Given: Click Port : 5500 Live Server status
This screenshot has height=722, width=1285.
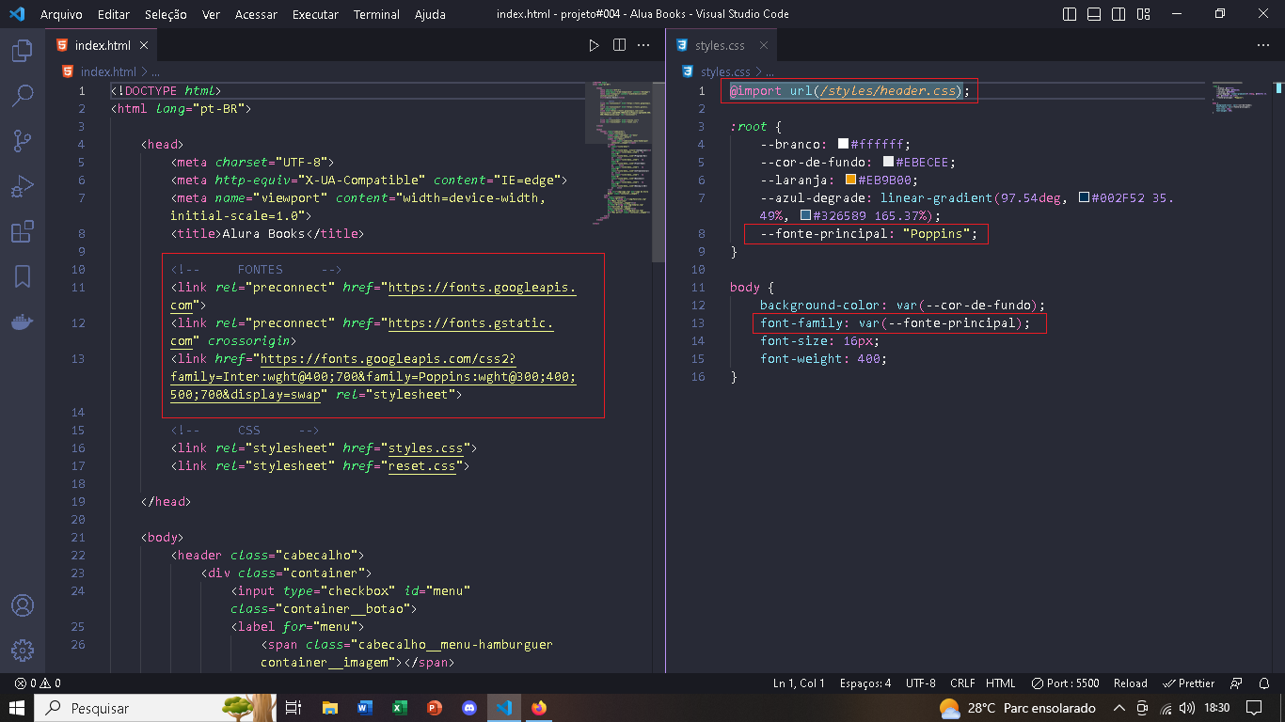Looking at the screenshot, I should [1065, 683].
